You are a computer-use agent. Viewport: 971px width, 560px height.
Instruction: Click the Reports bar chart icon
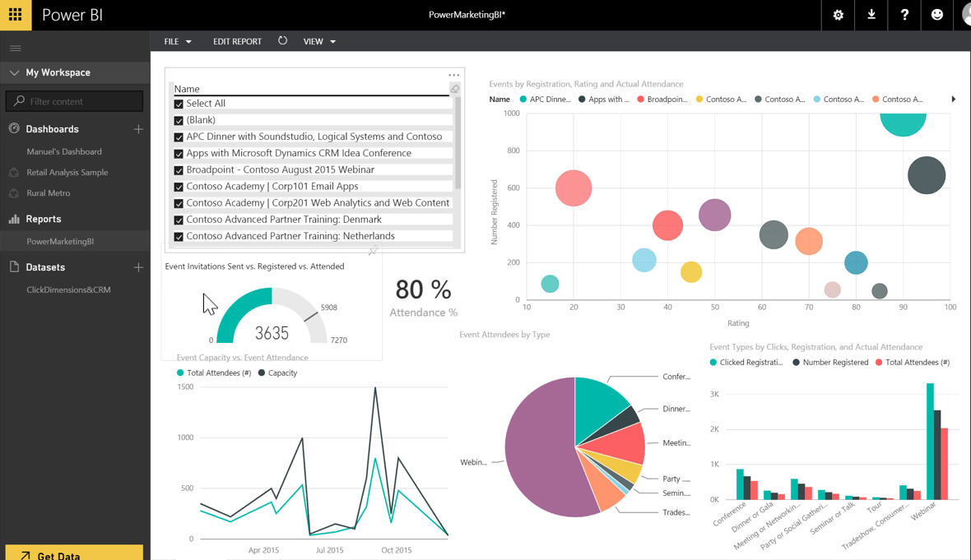click(x=14, y=219)
